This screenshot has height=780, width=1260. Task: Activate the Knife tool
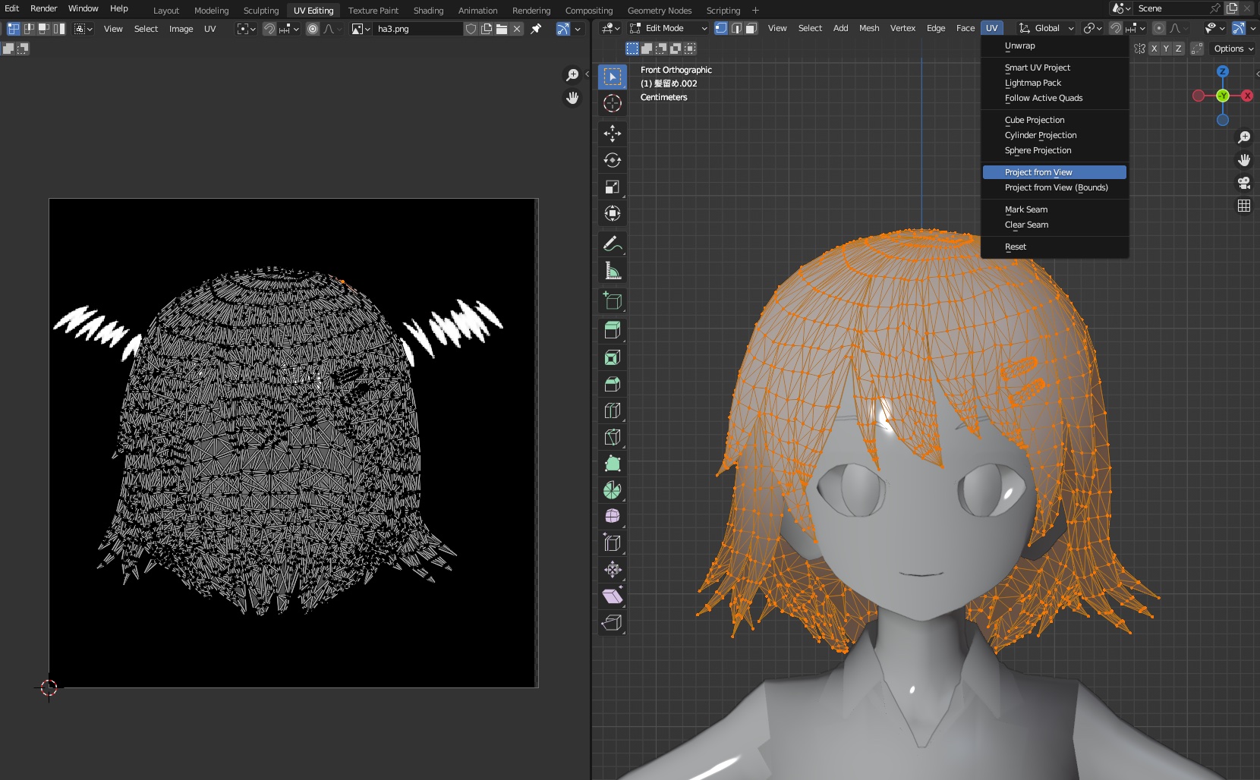pyautogui.click(x=612, y=437)
